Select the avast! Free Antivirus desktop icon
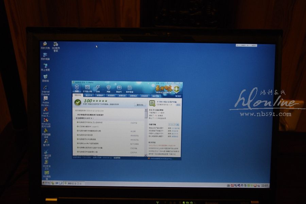This screenshot has width=306, height=204. click(x=46, y=111)
